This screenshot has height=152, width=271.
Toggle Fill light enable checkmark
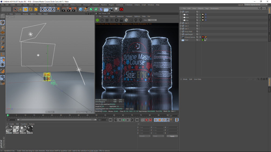coord(200,15)
